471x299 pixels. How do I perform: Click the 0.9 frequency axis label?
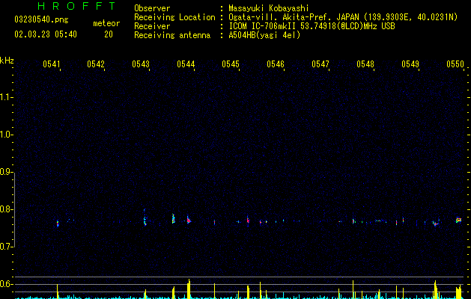point(7,172)
